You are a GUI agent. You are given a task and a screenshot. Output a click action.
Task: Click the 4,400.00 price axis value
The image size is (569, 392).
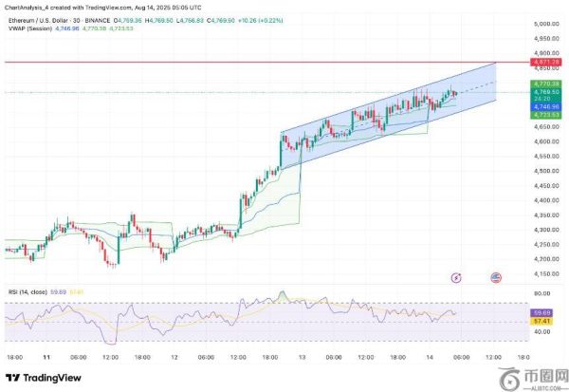click(x=546, y=200)
